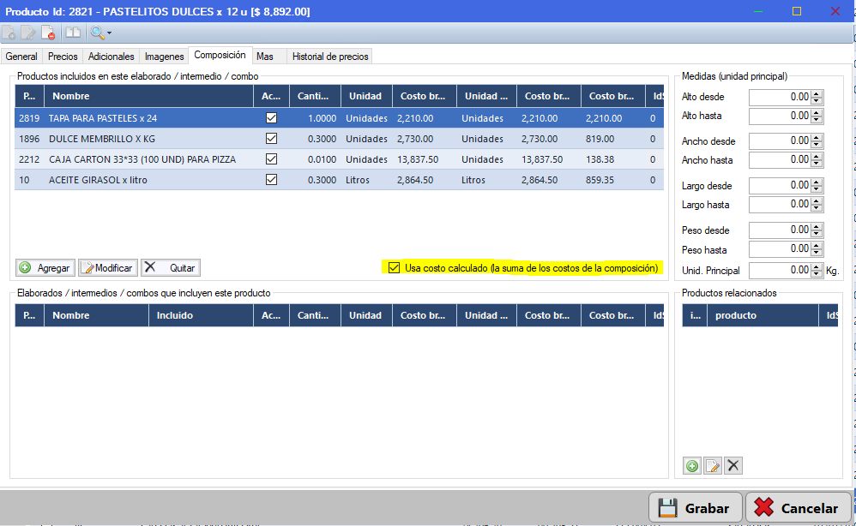The image size is (856, 526).
Task: Click the Modificar button
Action: click(108, 267)
